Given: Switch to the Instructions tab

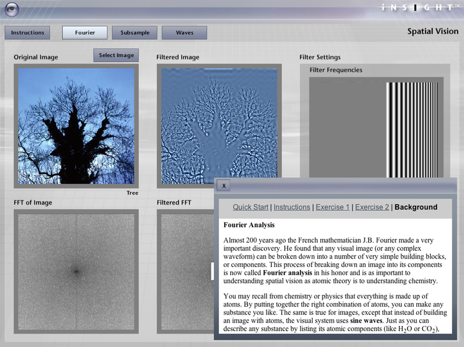Looking at the screenshot, I should (28, 33).
